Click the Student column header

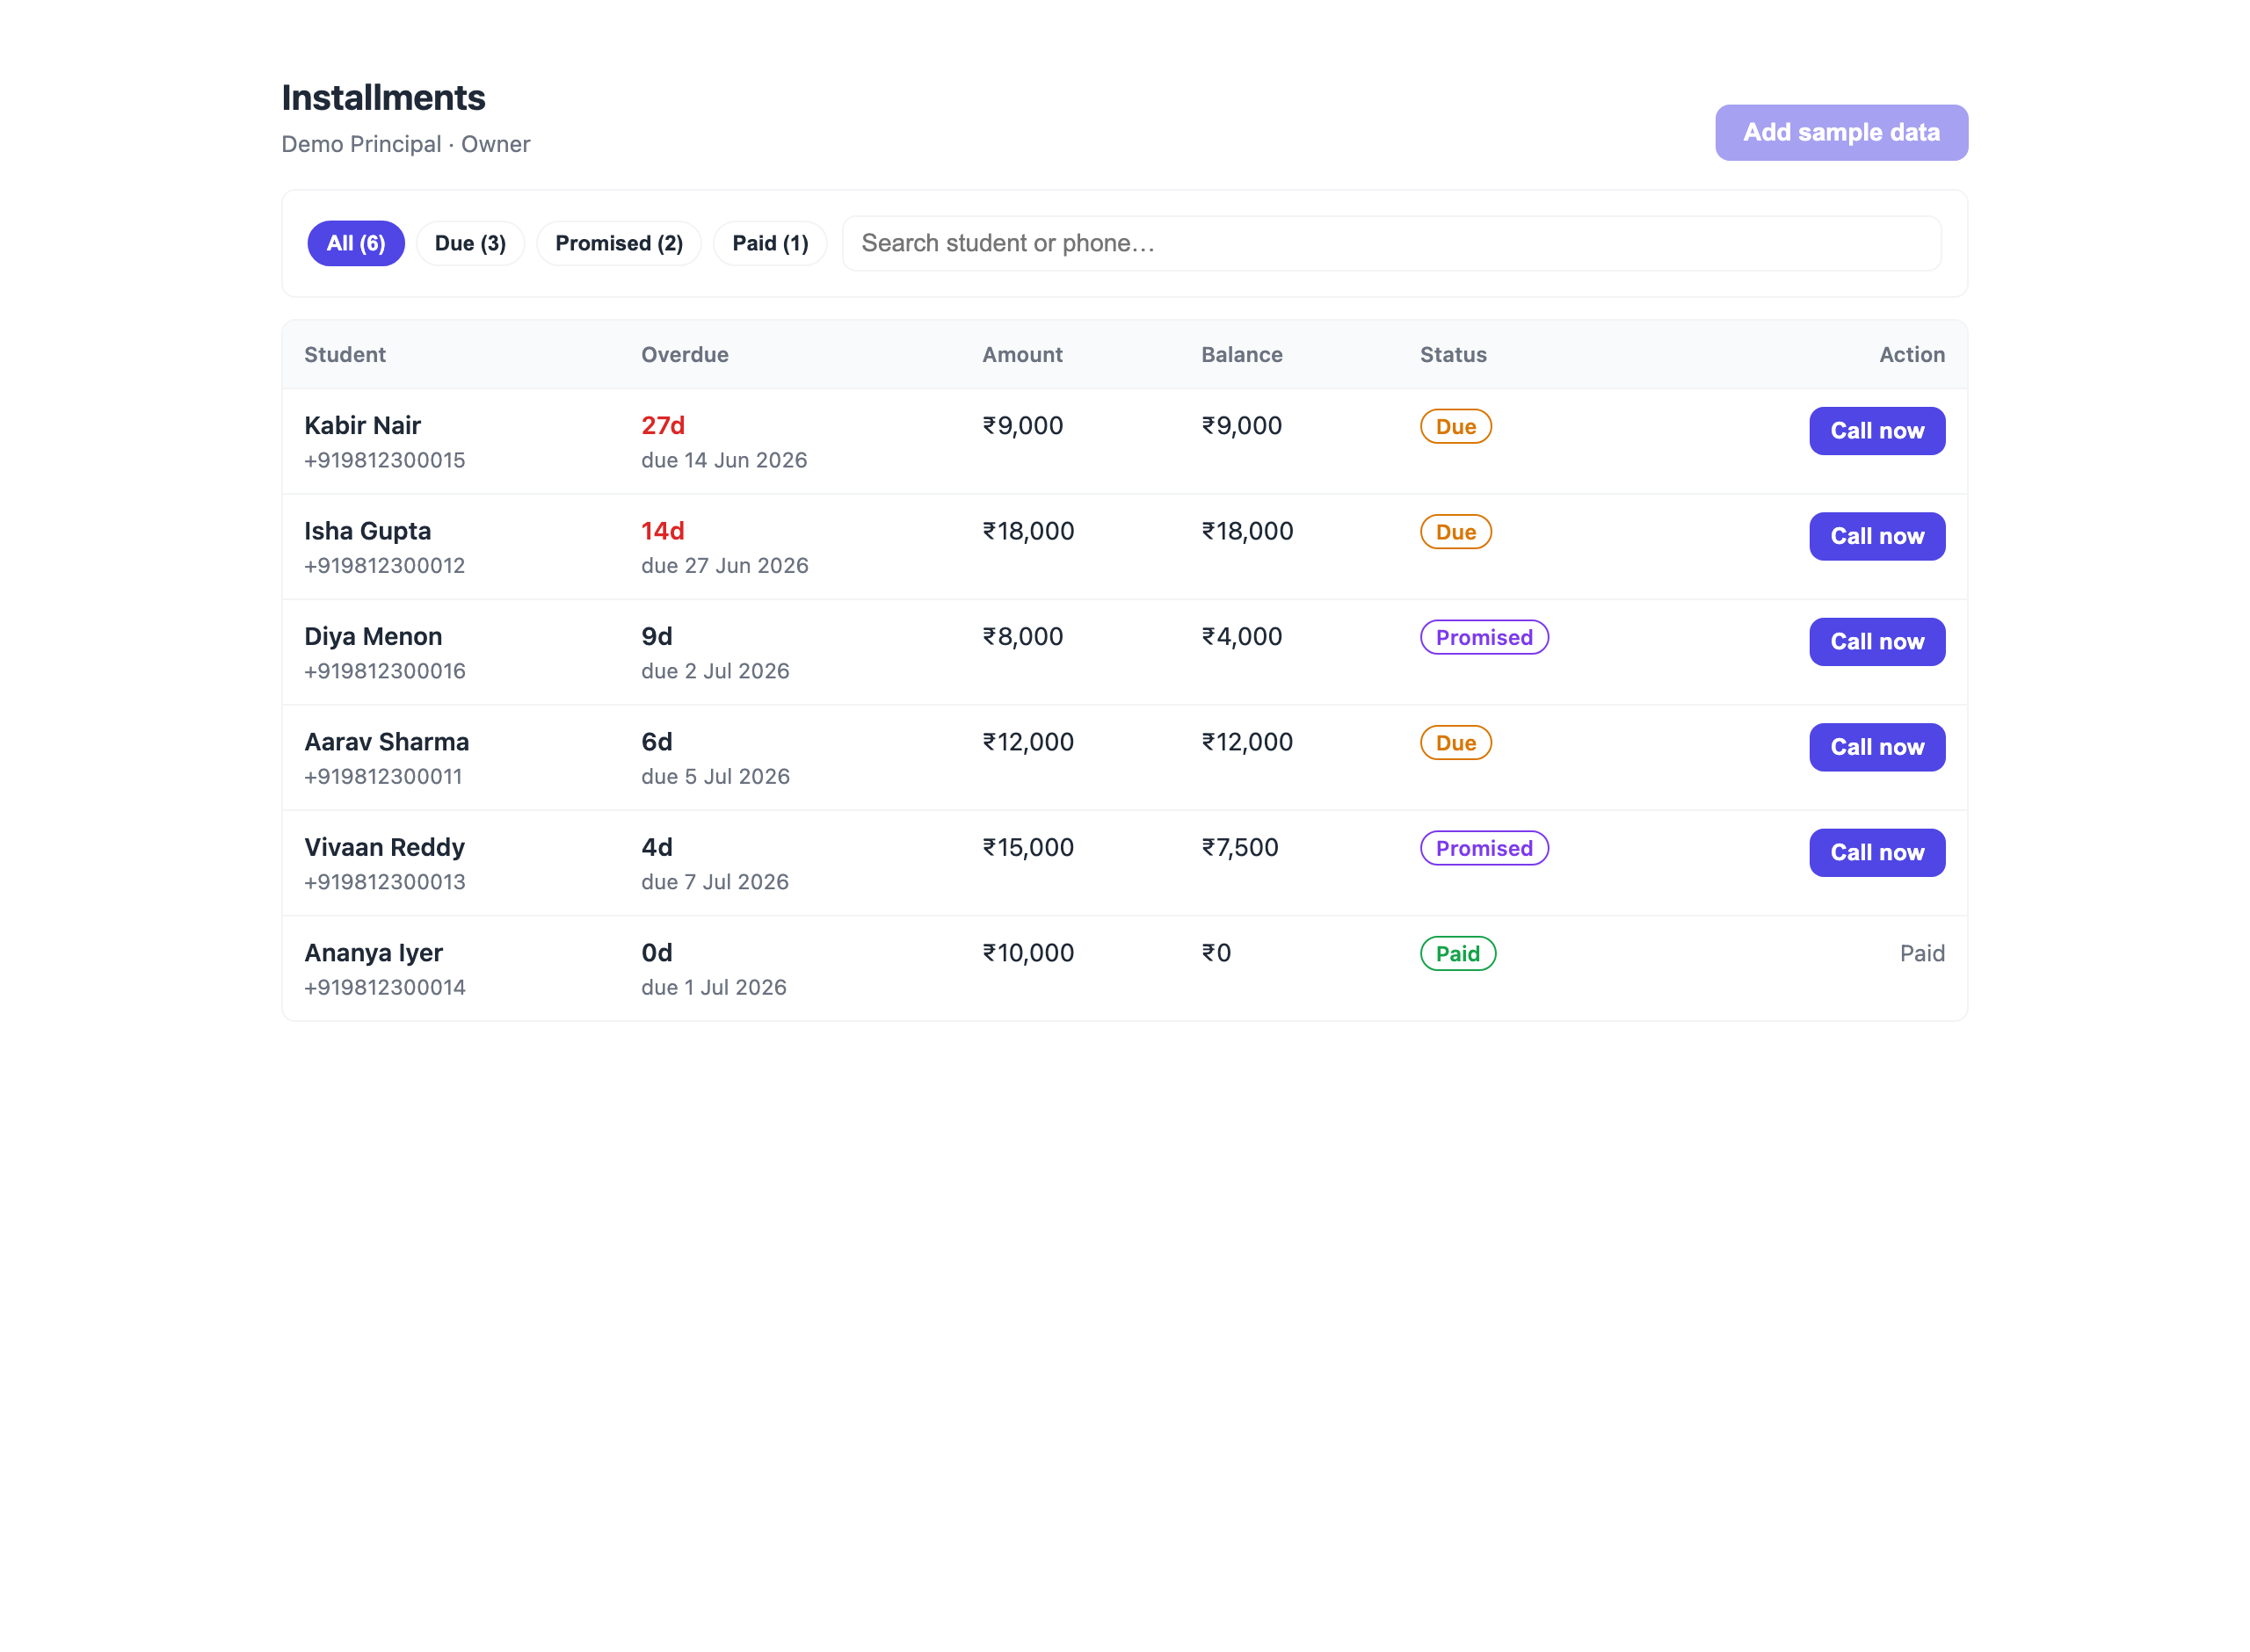click(x=344, y=355)
